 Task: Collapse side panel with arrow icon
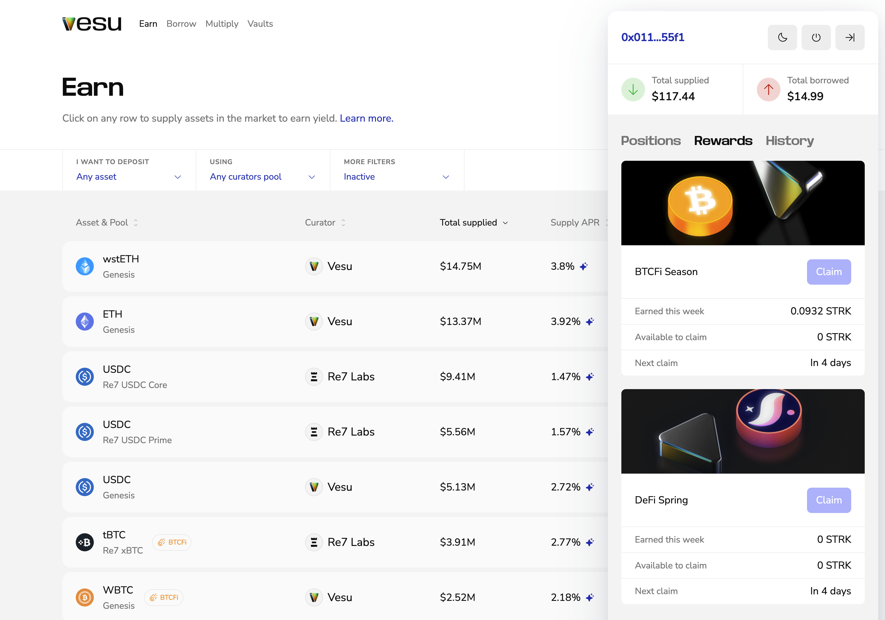pos(850,37)
